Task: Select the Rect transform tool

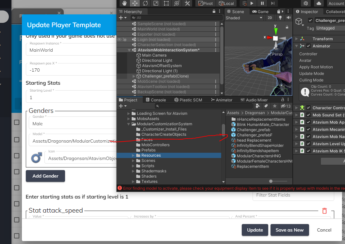Action: coord(166,3)
